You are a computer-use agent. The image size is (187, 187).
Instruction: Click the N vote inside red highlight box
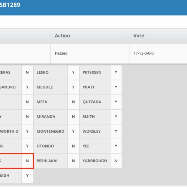click(x=27, y=161)
